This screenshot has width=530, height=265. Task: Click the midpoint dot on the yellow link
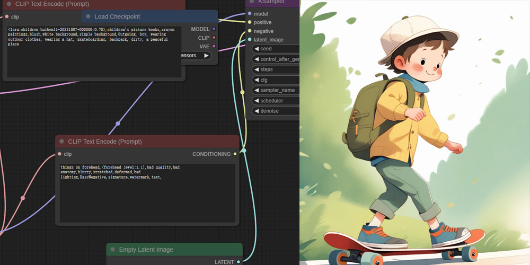click(x=242, y=92)
